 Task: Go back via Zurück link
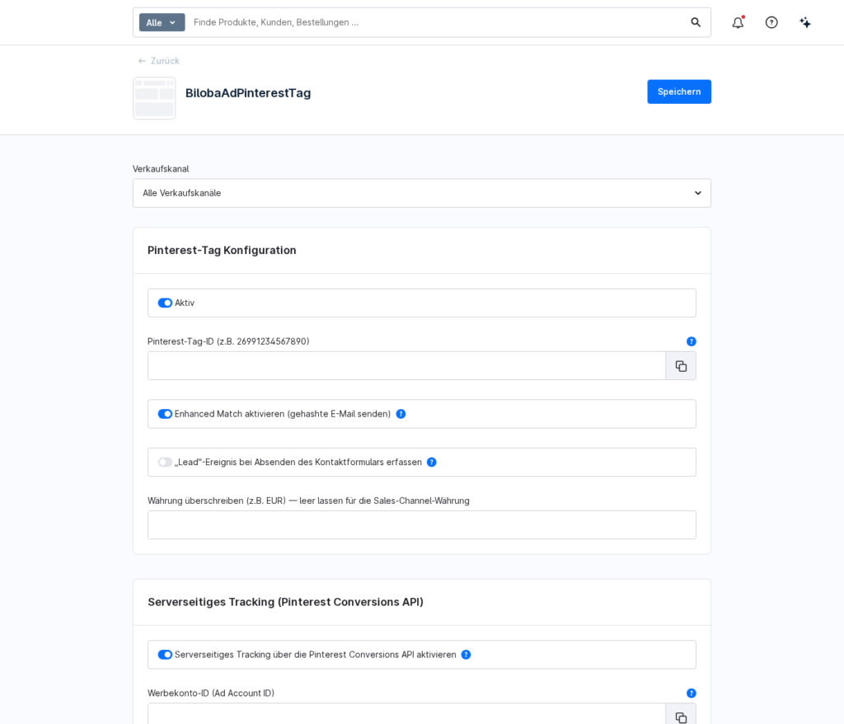tap(159, 61)
